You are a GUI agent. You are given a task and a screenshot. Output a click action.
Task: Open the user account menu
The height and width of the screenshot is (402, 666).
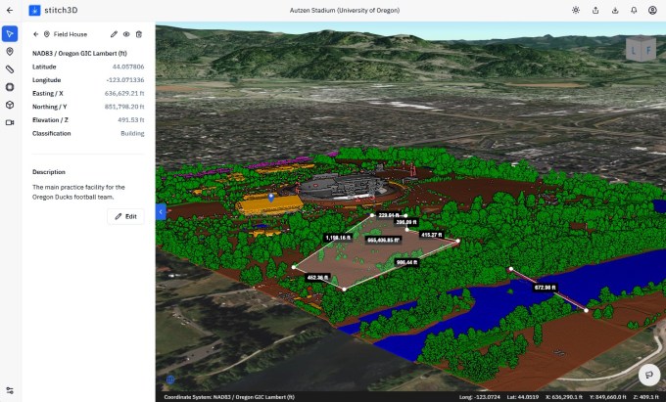[x=652, y=11]
